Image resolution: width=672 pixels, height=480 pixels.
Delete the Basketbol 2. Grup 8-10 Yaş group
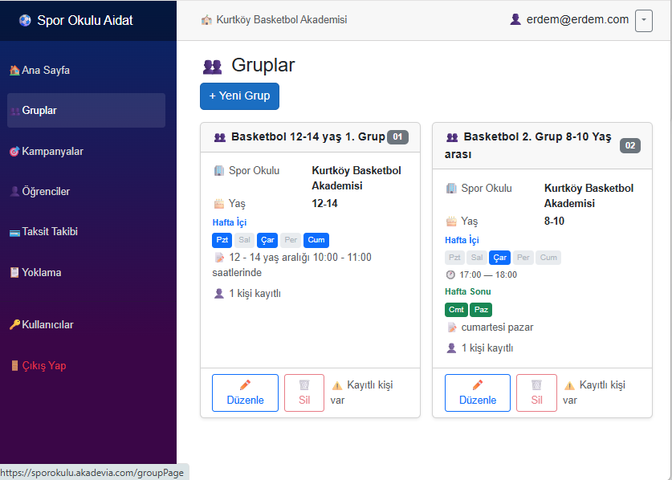[x=536, y=393]
